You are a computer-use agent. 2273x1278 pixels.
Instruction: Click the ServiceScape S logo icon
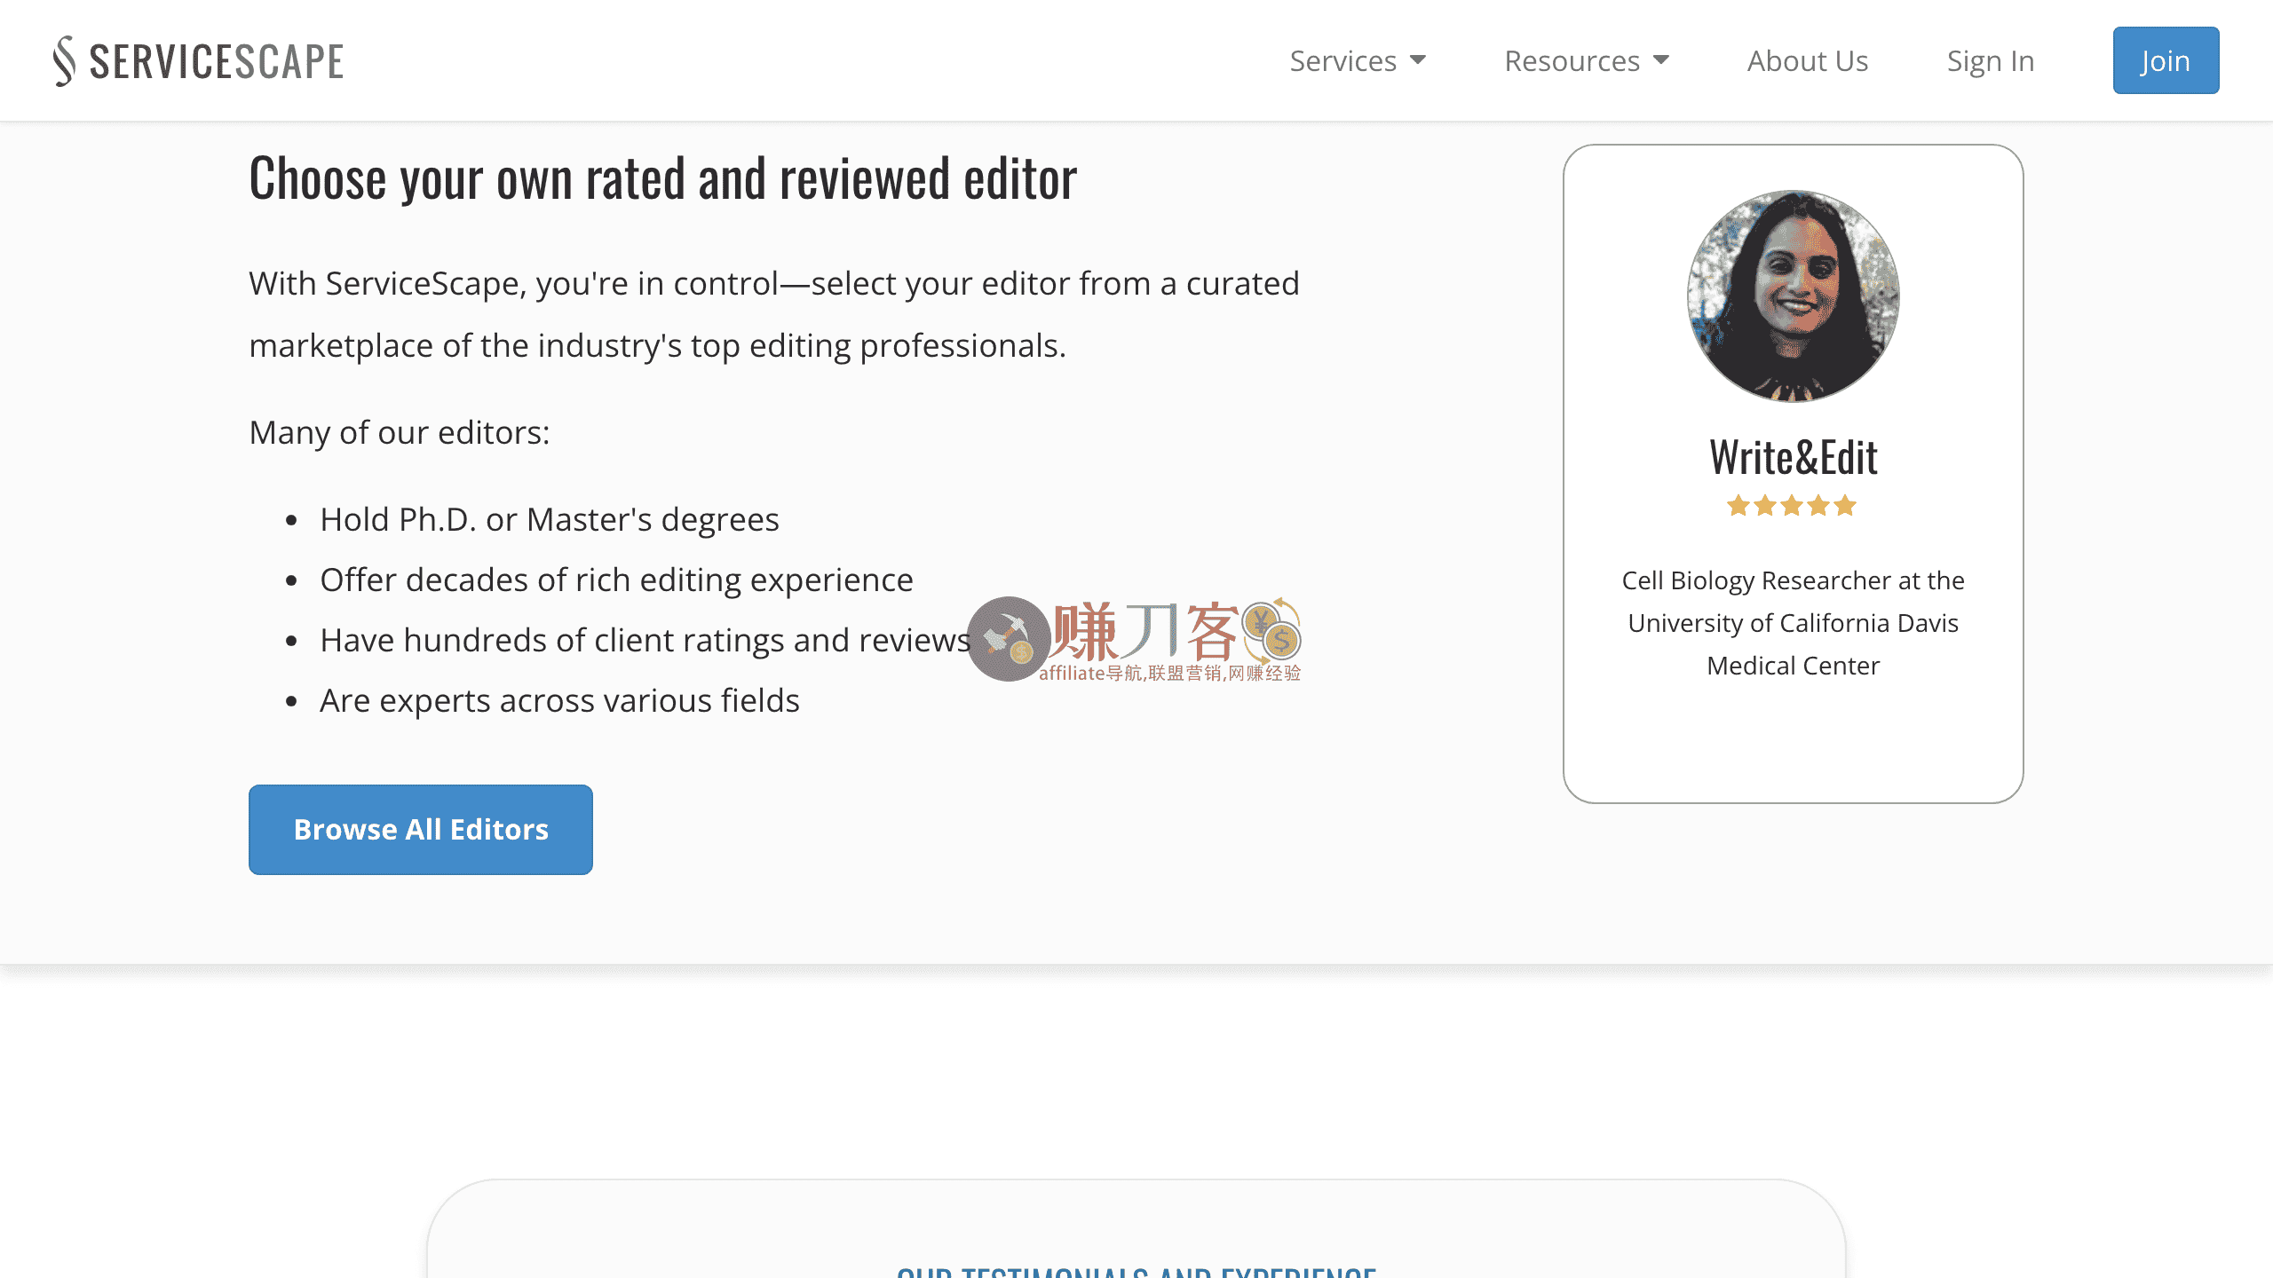click(64, 60)
